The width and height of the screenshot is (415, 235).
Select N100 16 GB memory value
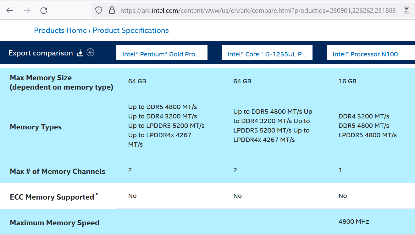pos(347,81)
